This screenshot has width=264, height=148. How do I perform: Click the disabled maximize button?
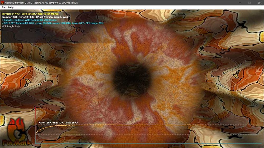(x=249, y=3)
